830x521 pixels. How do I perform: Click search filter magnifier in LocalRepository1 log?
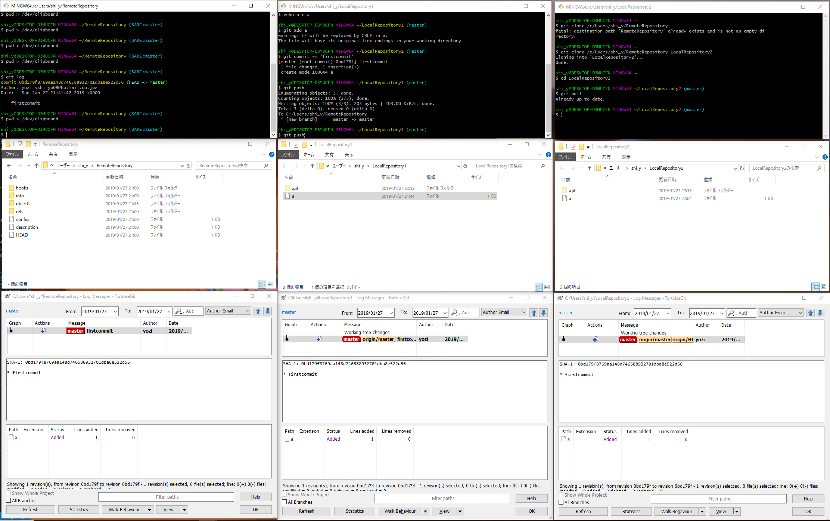(455, 312)
